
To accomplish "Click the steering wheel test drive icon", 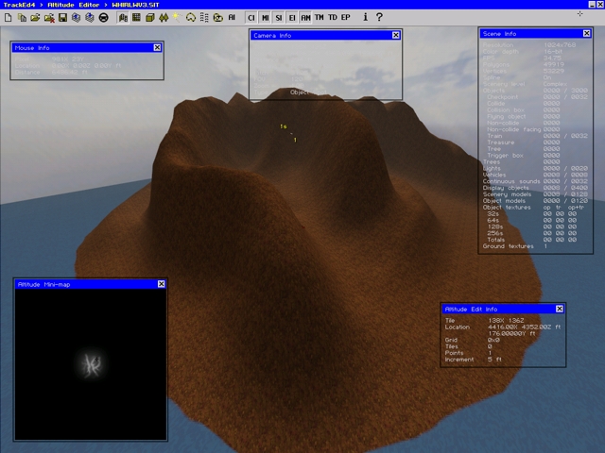I will click(x=103, y=18).
